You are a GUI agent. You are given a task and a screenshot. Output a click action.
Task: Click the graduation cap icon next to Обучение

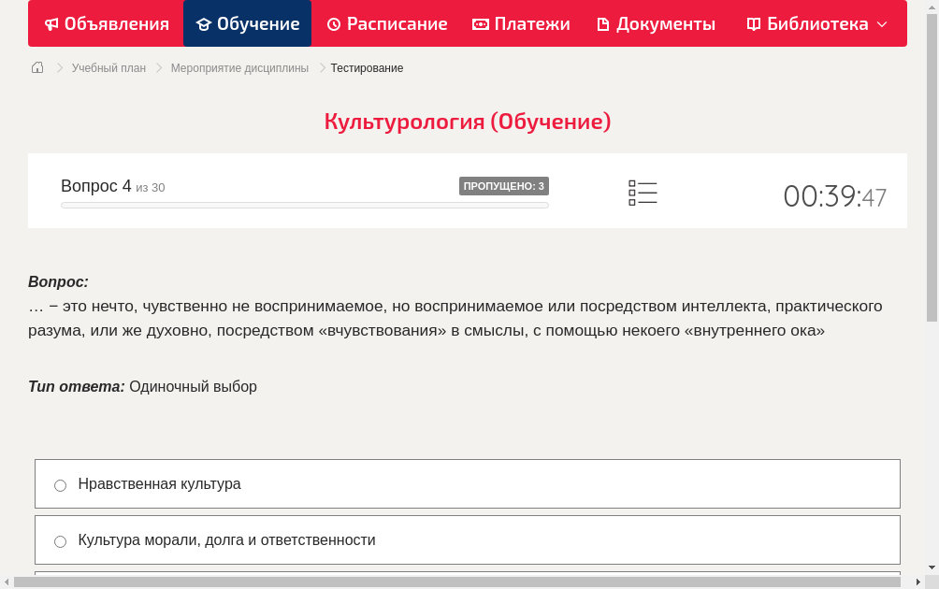(x=204, y=23)
